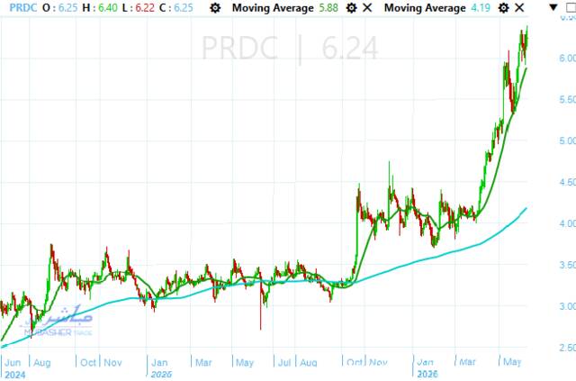Toggle the square box beside the dropdown arrow
The width and height of the screenshot is (576, 381).
571,8
